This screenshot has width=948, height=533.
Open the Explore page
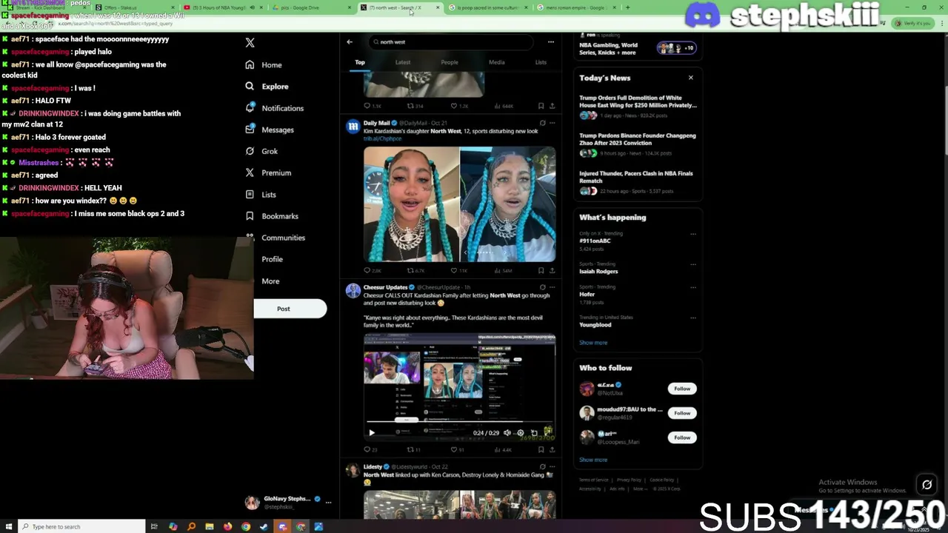coord(267,87)
